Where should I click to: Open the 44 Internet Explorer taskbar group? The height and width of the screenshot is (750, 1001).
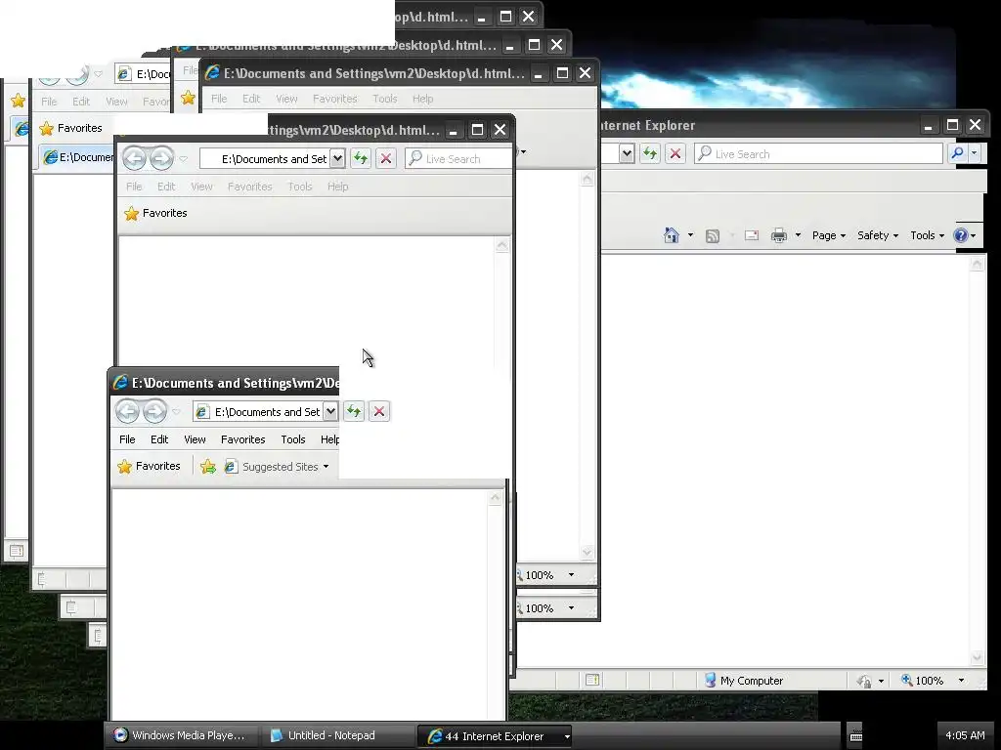[x=494, y=736]
